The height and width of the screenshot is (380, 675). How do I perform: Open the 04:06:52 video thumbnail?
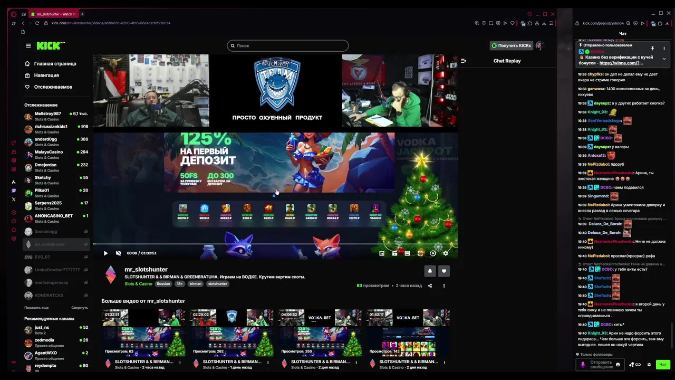[320, 333]
